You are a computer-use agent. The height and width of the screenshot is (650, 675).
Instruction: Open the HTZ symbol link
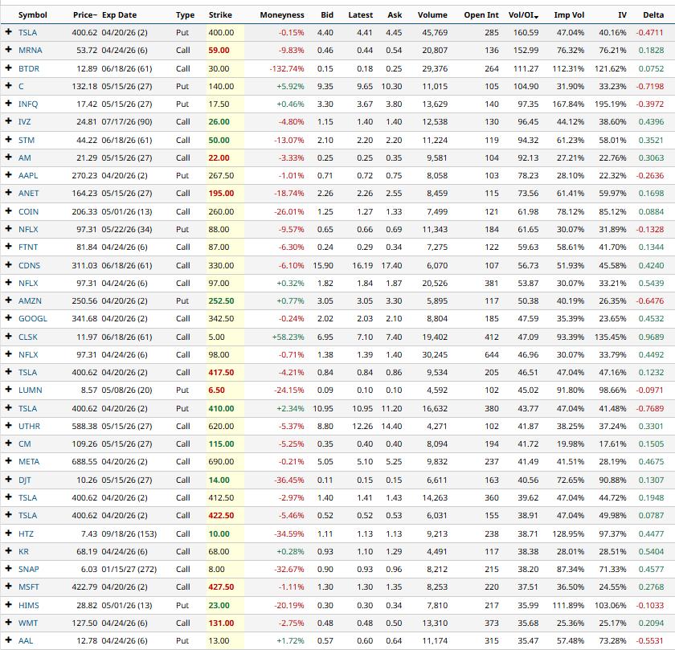[x=26, y=533]
